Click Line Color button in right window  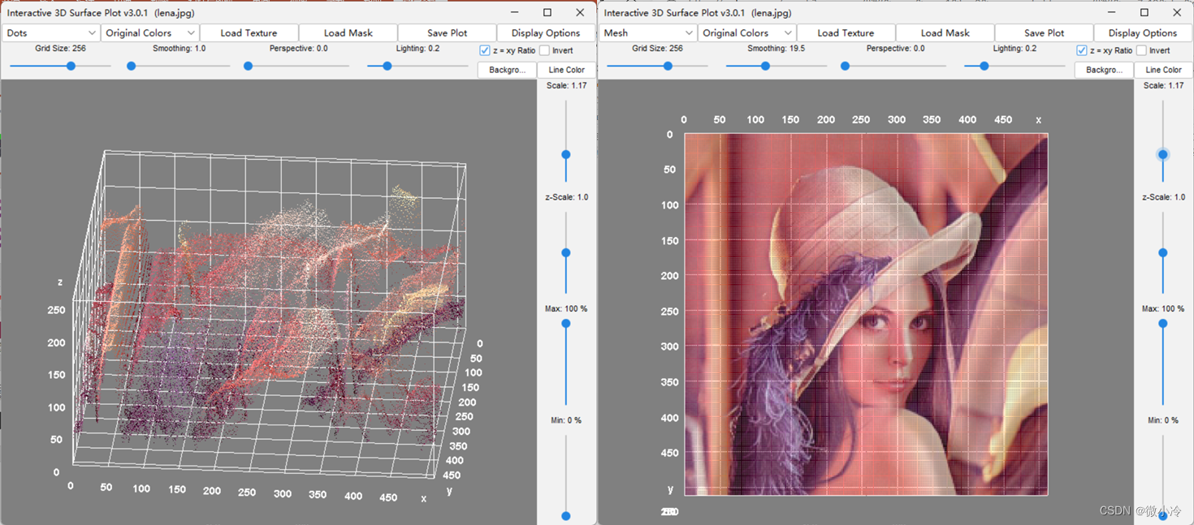point(1163,70)
